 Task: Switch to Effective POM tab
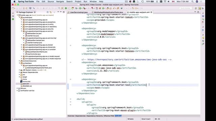(109, 116)
